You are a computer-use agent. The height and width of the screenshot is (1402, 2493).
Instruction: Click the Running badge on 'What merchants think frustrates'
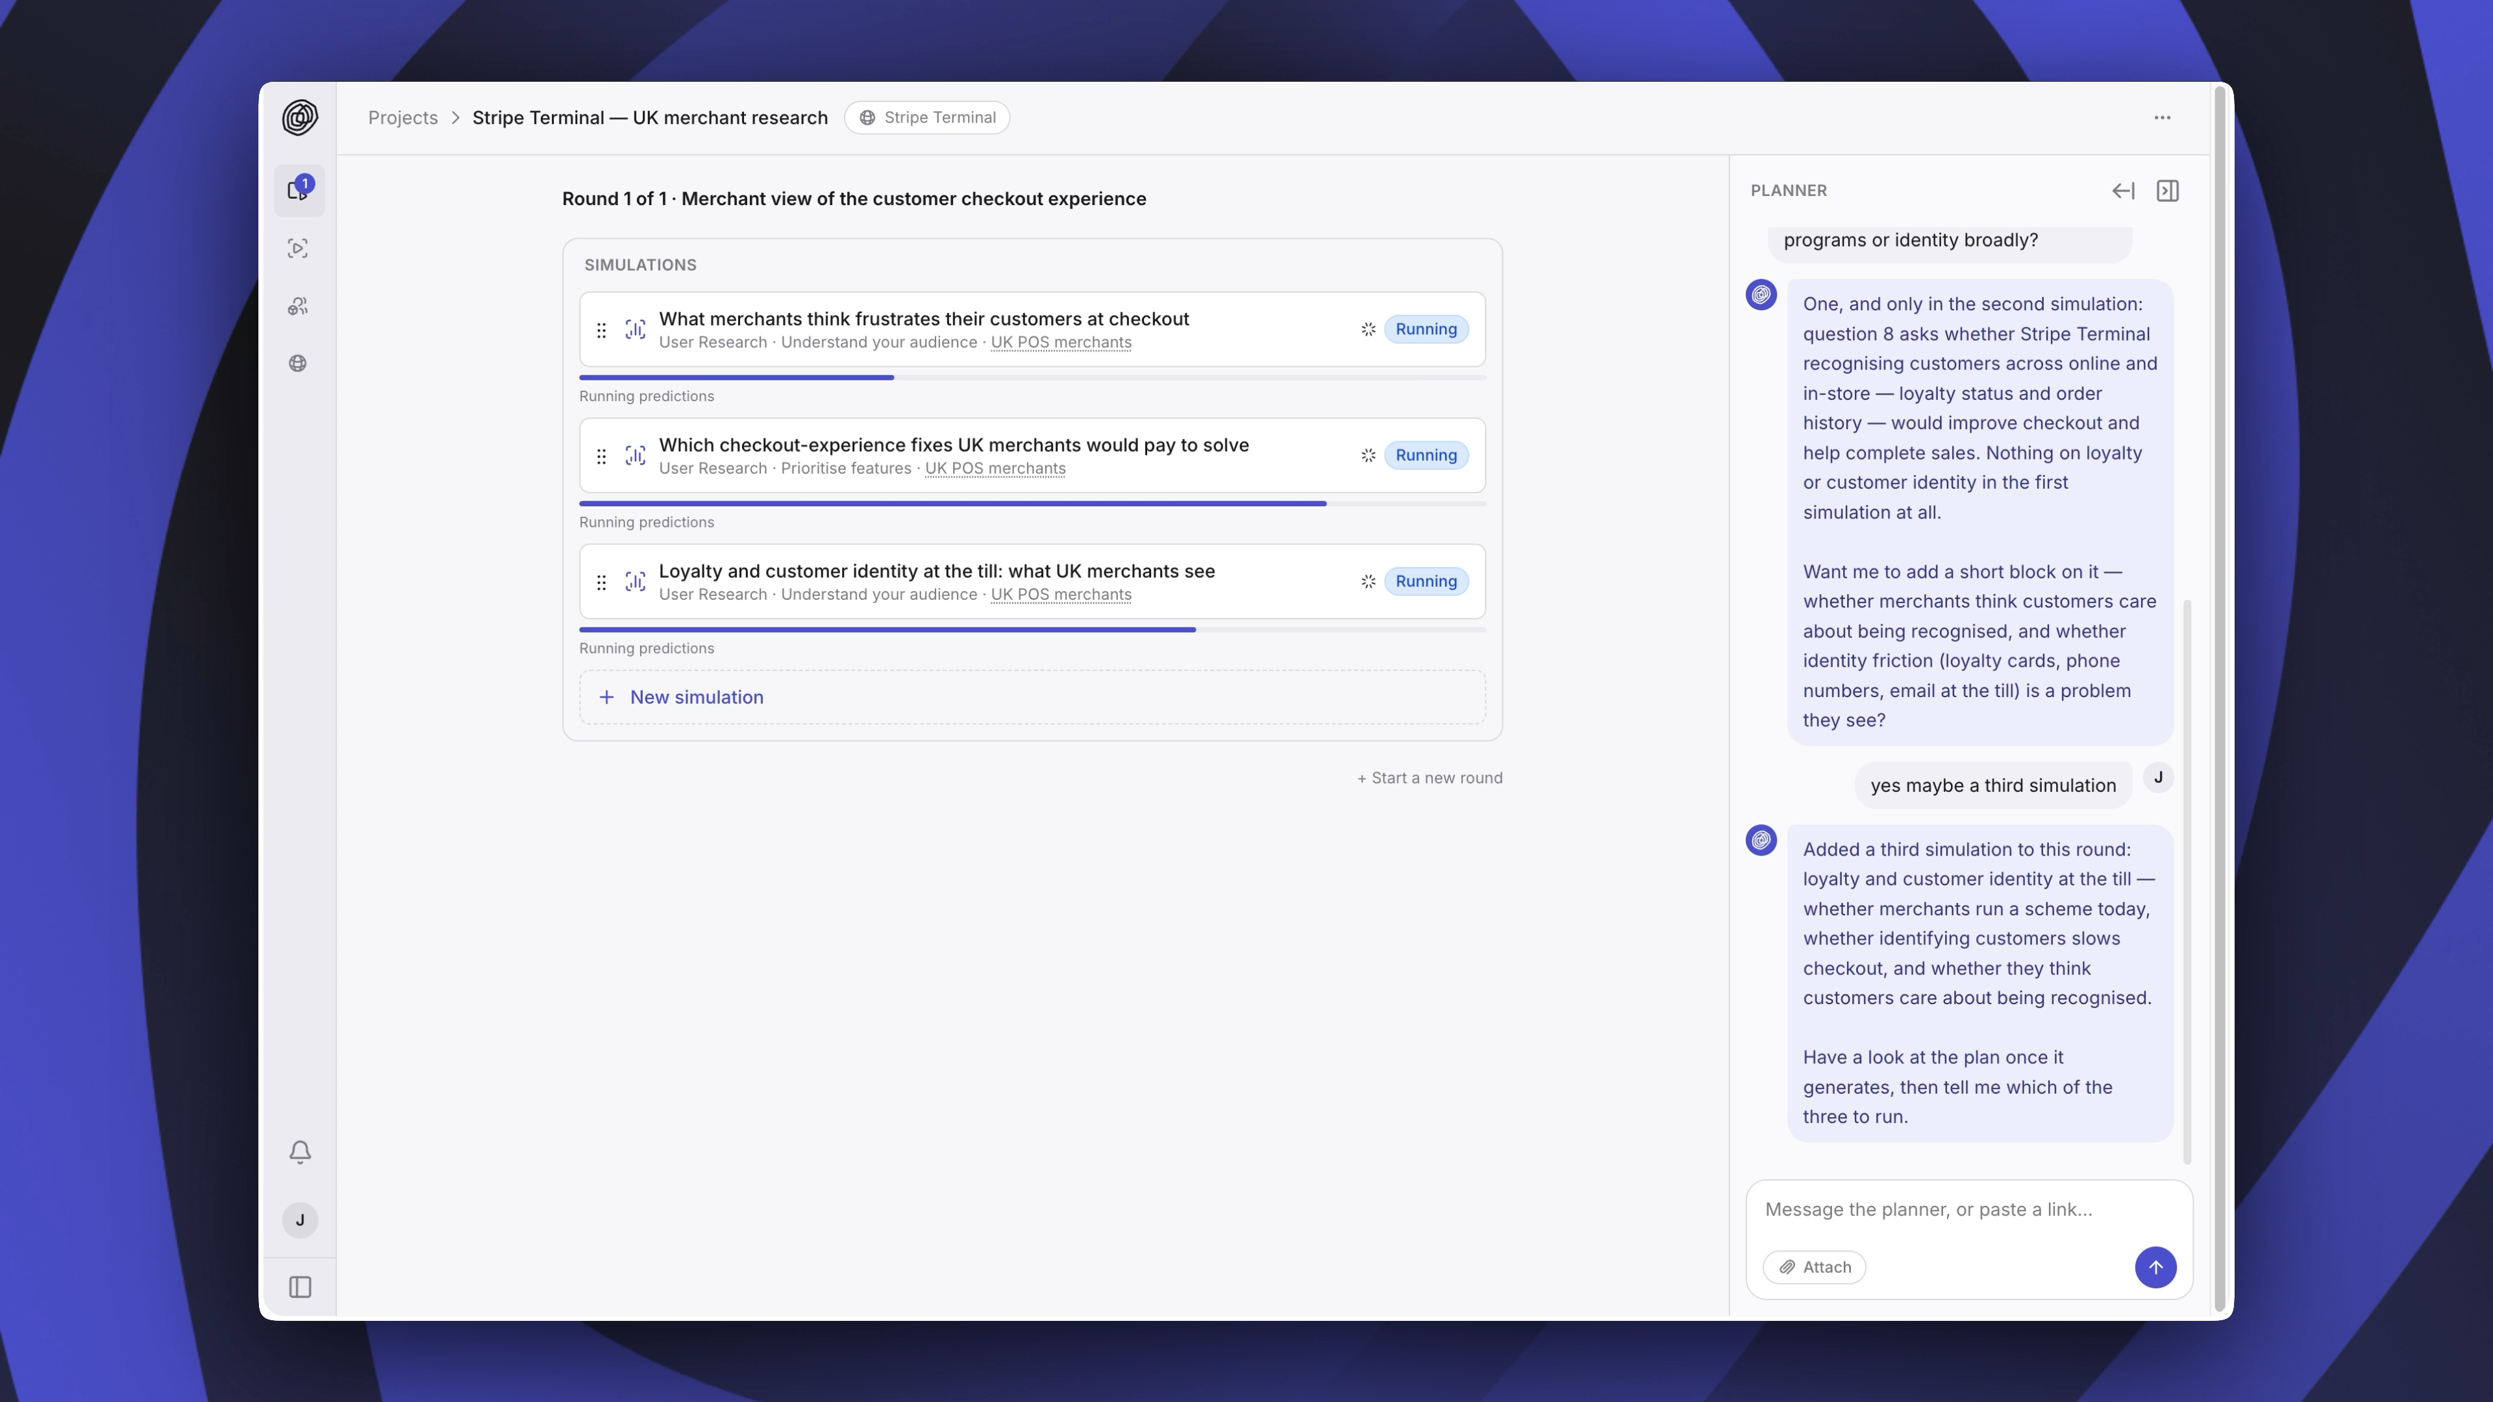(1426, 330)
